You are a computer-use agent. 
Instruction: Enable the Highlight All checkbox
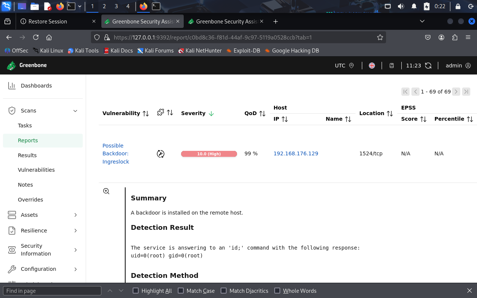[x=137, y=291]
